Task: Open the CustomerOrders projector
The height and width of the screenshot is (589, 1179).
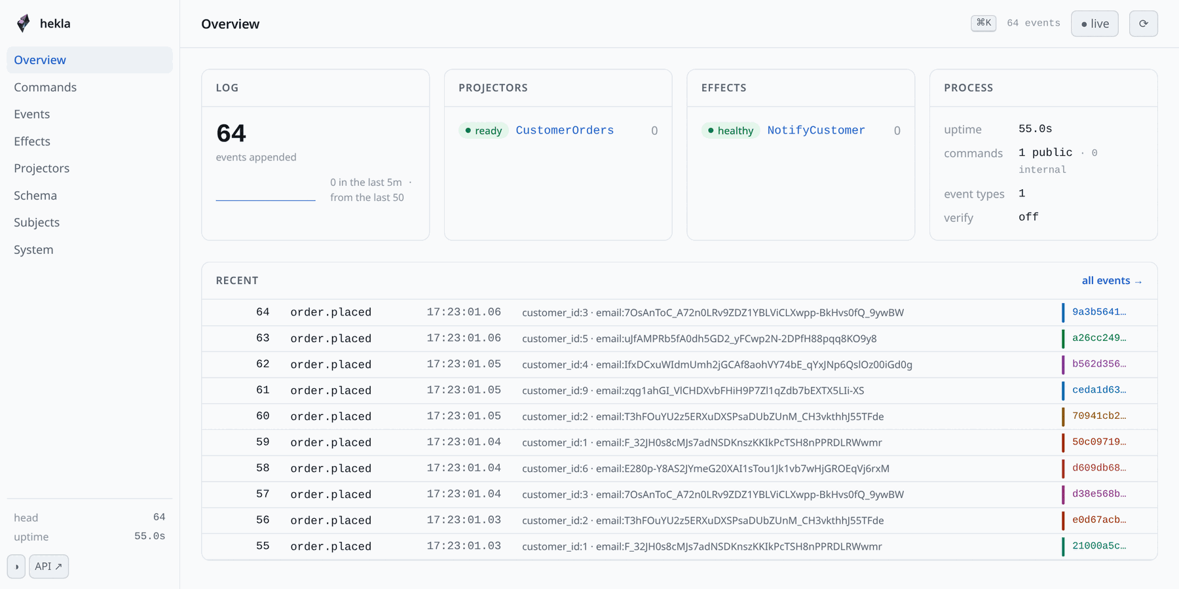Action: [565, 130]
